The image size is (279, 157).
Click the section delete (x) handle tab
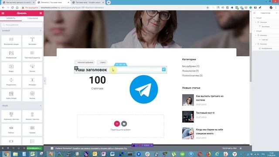(124, 65)
